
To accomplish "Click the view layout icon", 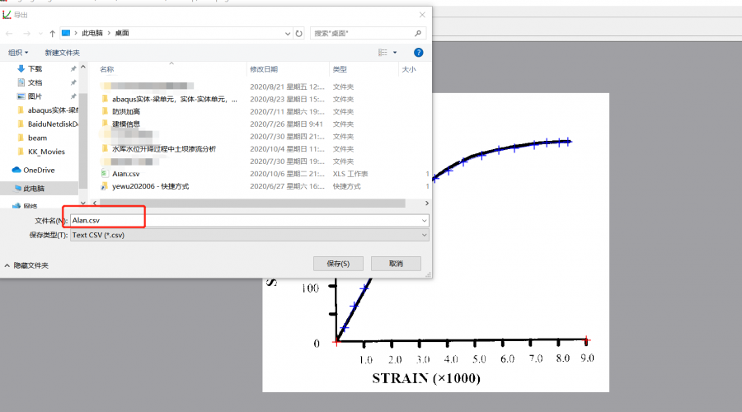I will [x=383, y=52].
